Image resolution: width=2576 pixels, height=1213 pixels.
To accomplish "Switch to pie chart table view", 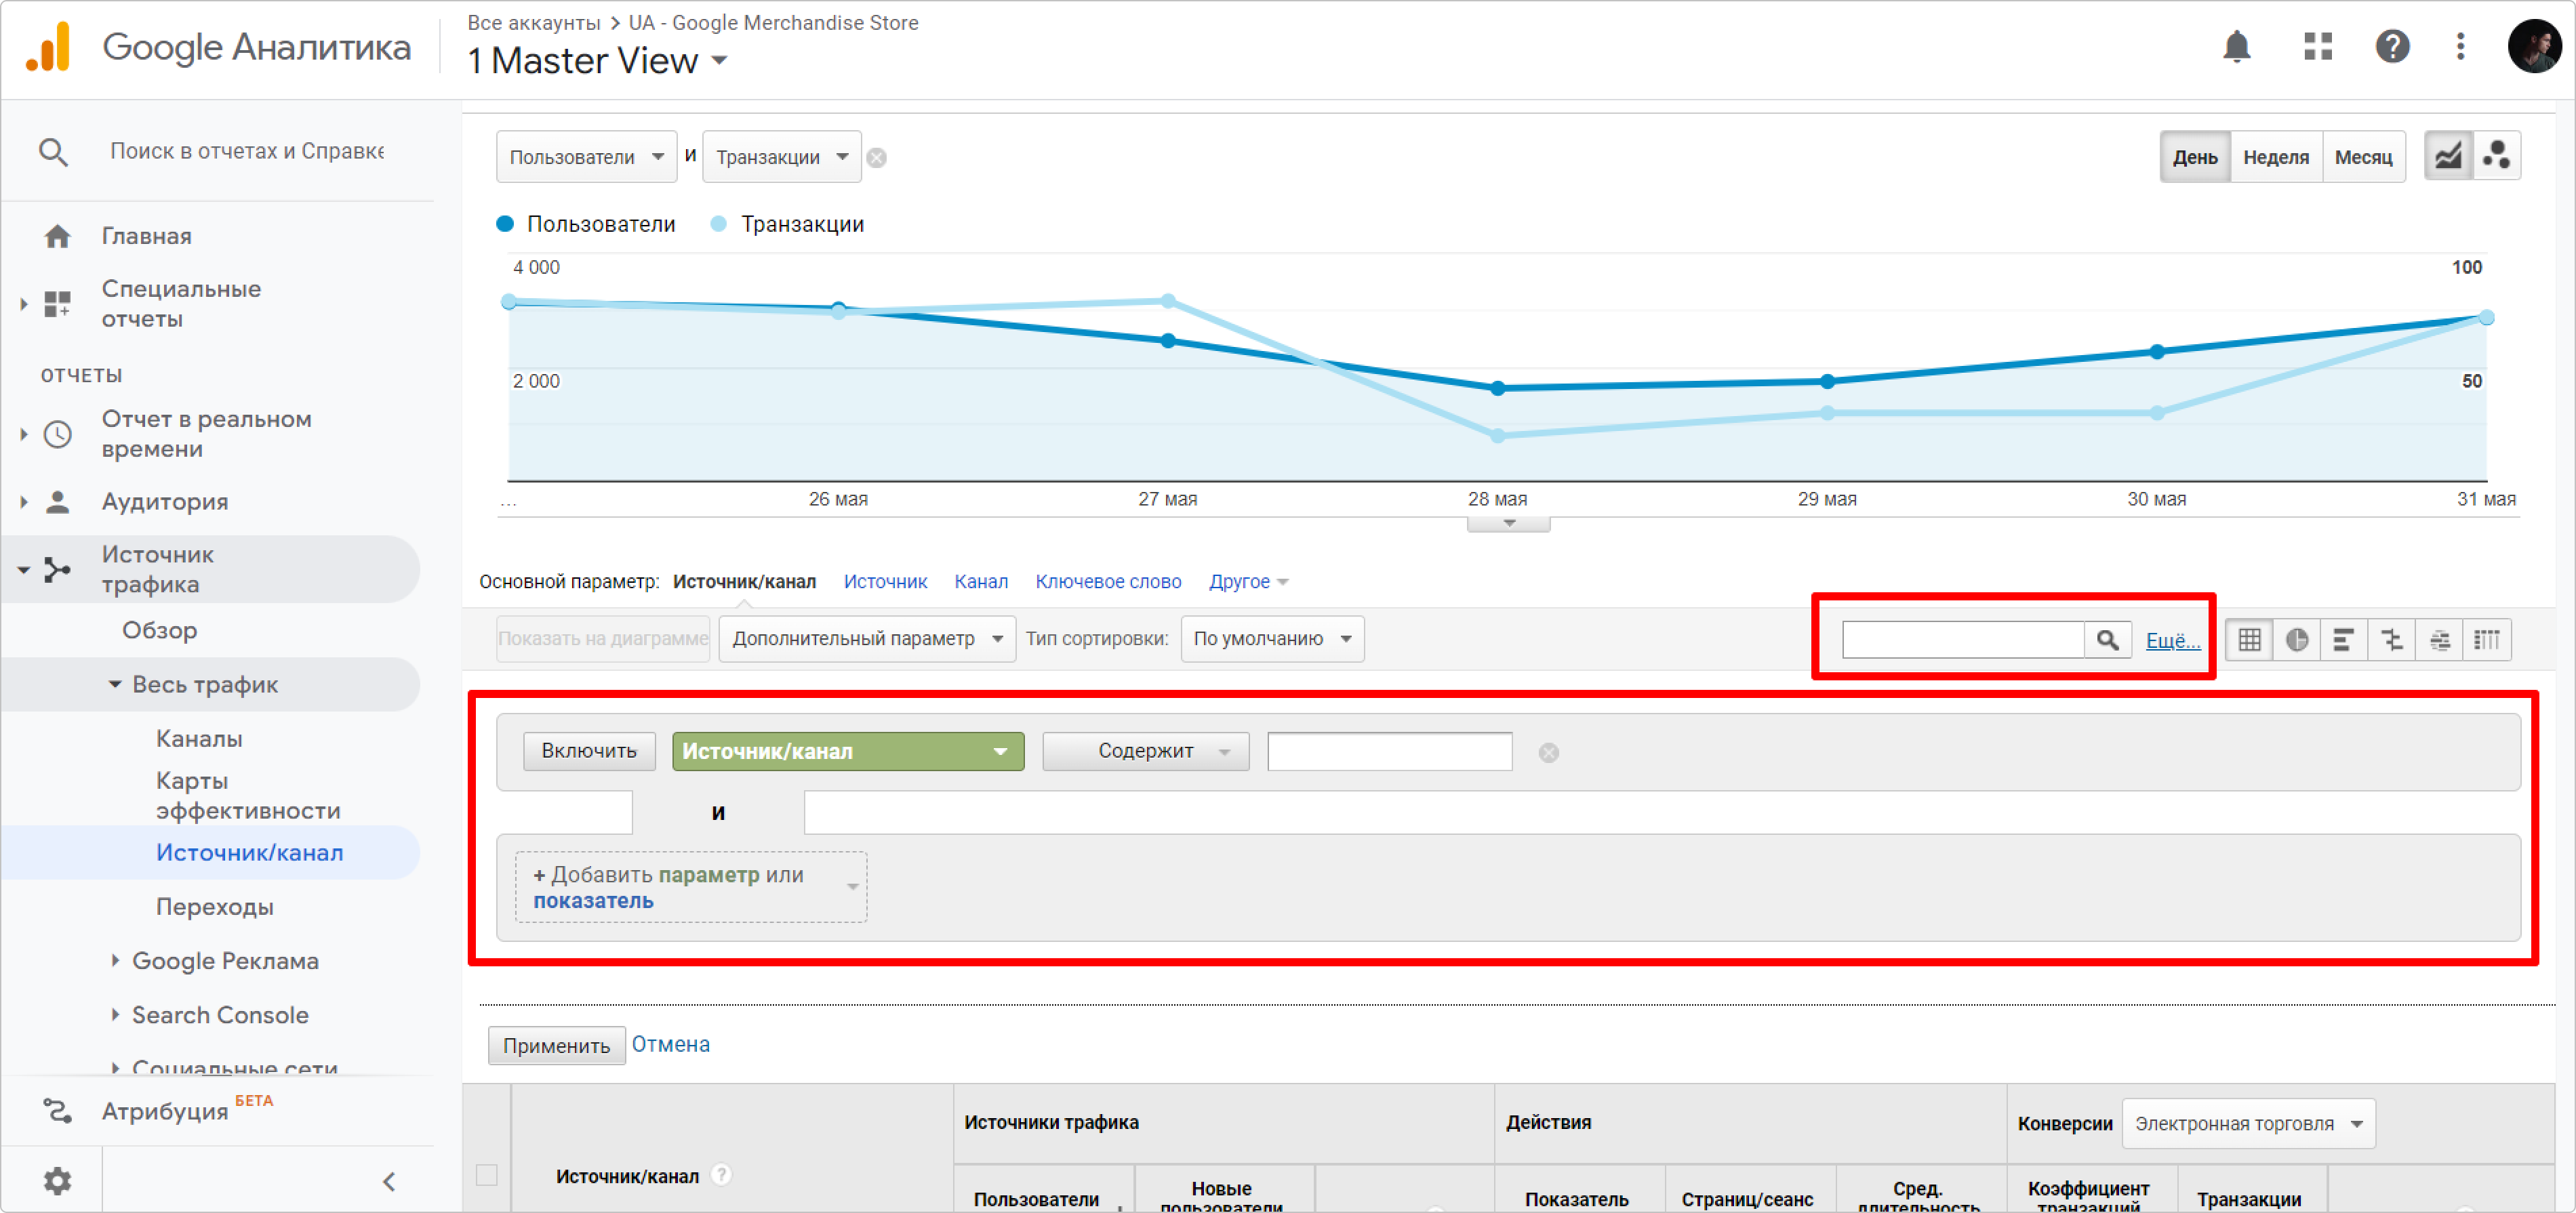I will coord(2297,640).
